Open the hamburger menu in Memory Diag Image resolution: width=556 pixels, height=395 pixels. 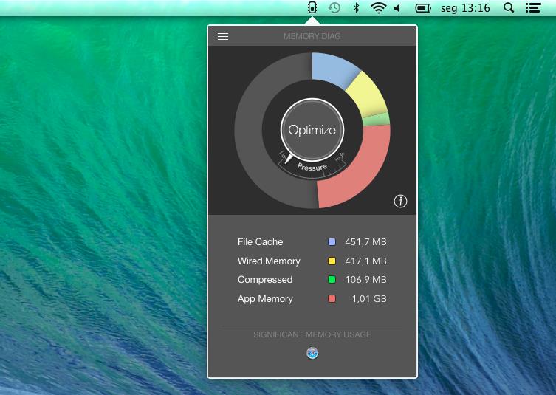pyautogui.click(x=223, y=36)
